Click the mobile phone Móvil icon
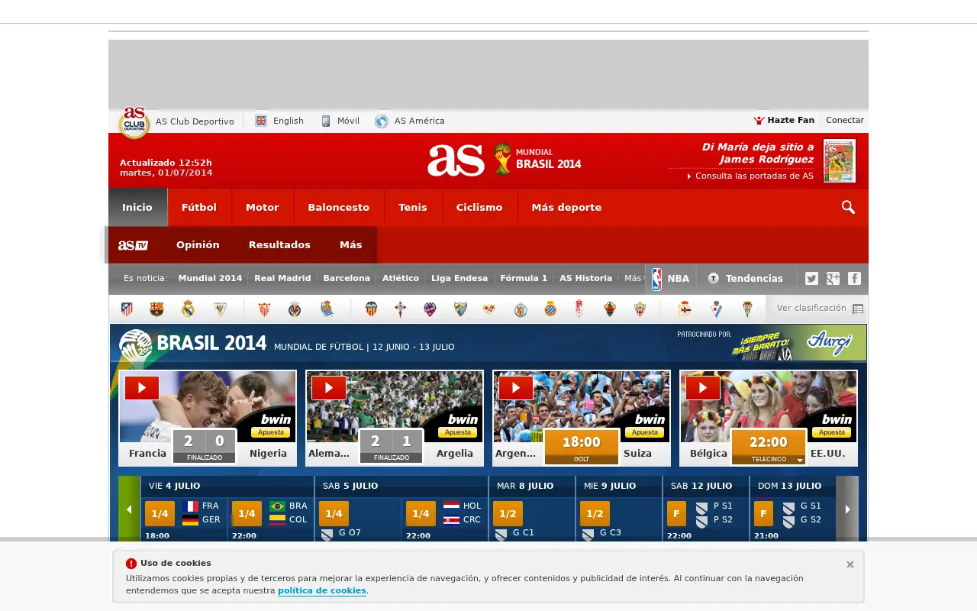Viewport: 977px width, 611px height. 326,121
